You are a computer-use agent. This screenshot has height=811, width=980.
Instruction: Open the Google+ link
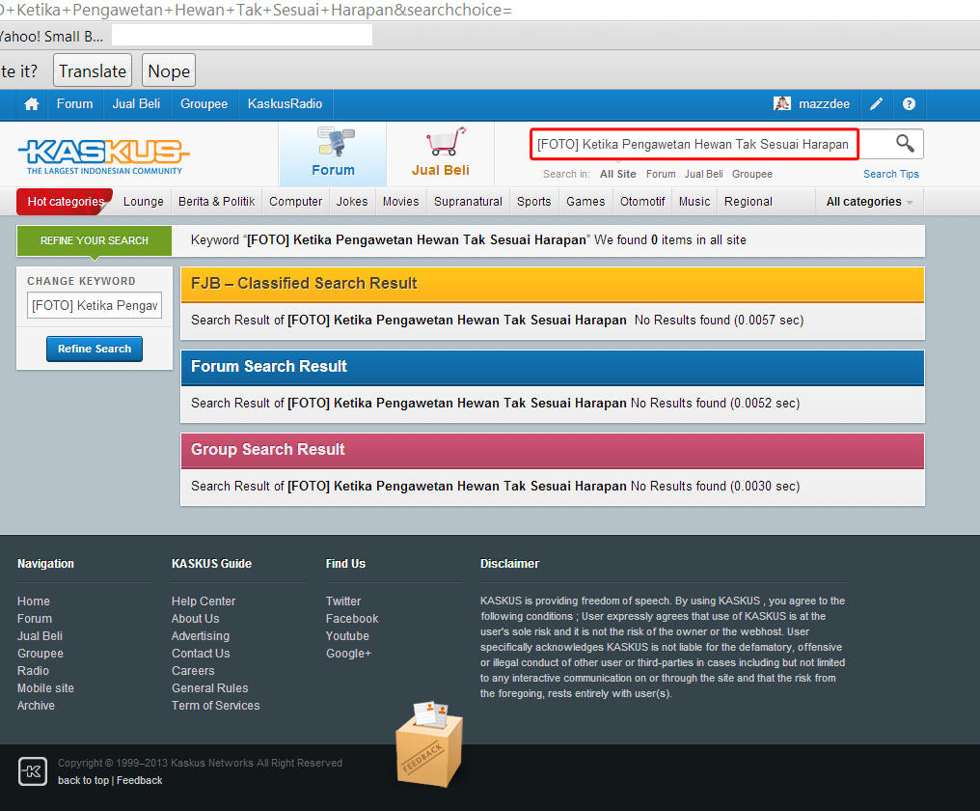[349, 654]
